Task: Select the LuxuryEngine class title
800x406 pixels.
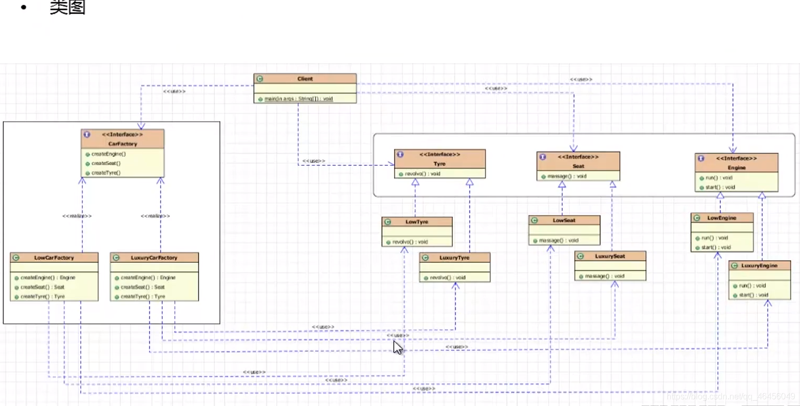Action: tap(759, 266)
